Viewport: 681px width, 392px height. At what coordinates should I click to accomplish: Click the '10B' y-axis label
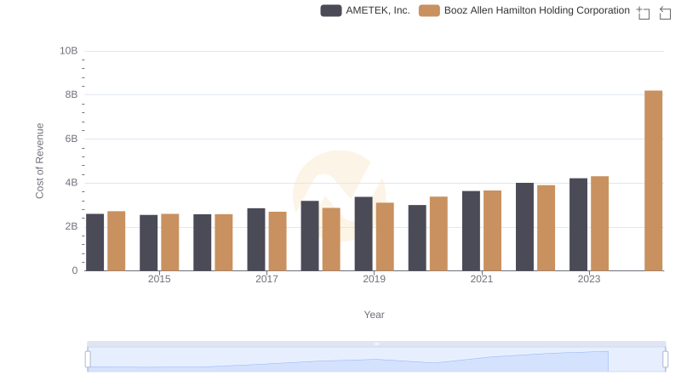[x=69, y=51]
